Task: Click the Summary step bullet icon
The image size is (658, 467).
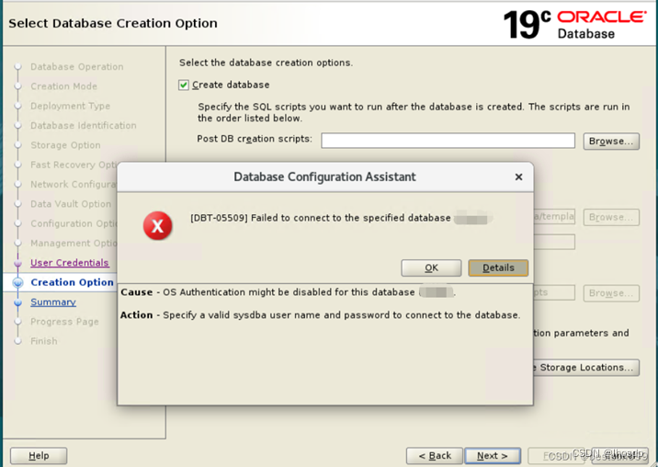Action: tap(17, 302)
